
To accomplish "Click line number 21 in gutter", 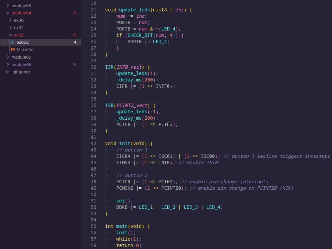I will (x=93, y=10).
